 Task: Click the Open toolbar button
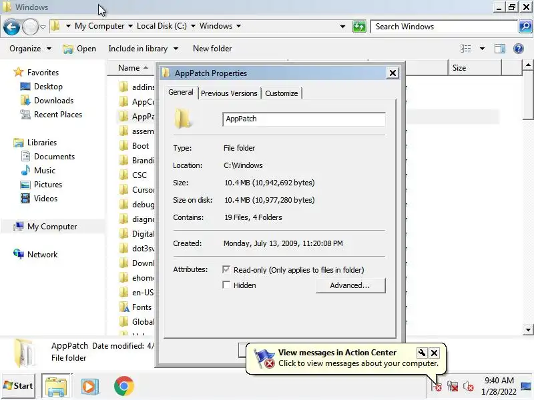(79, 49)
